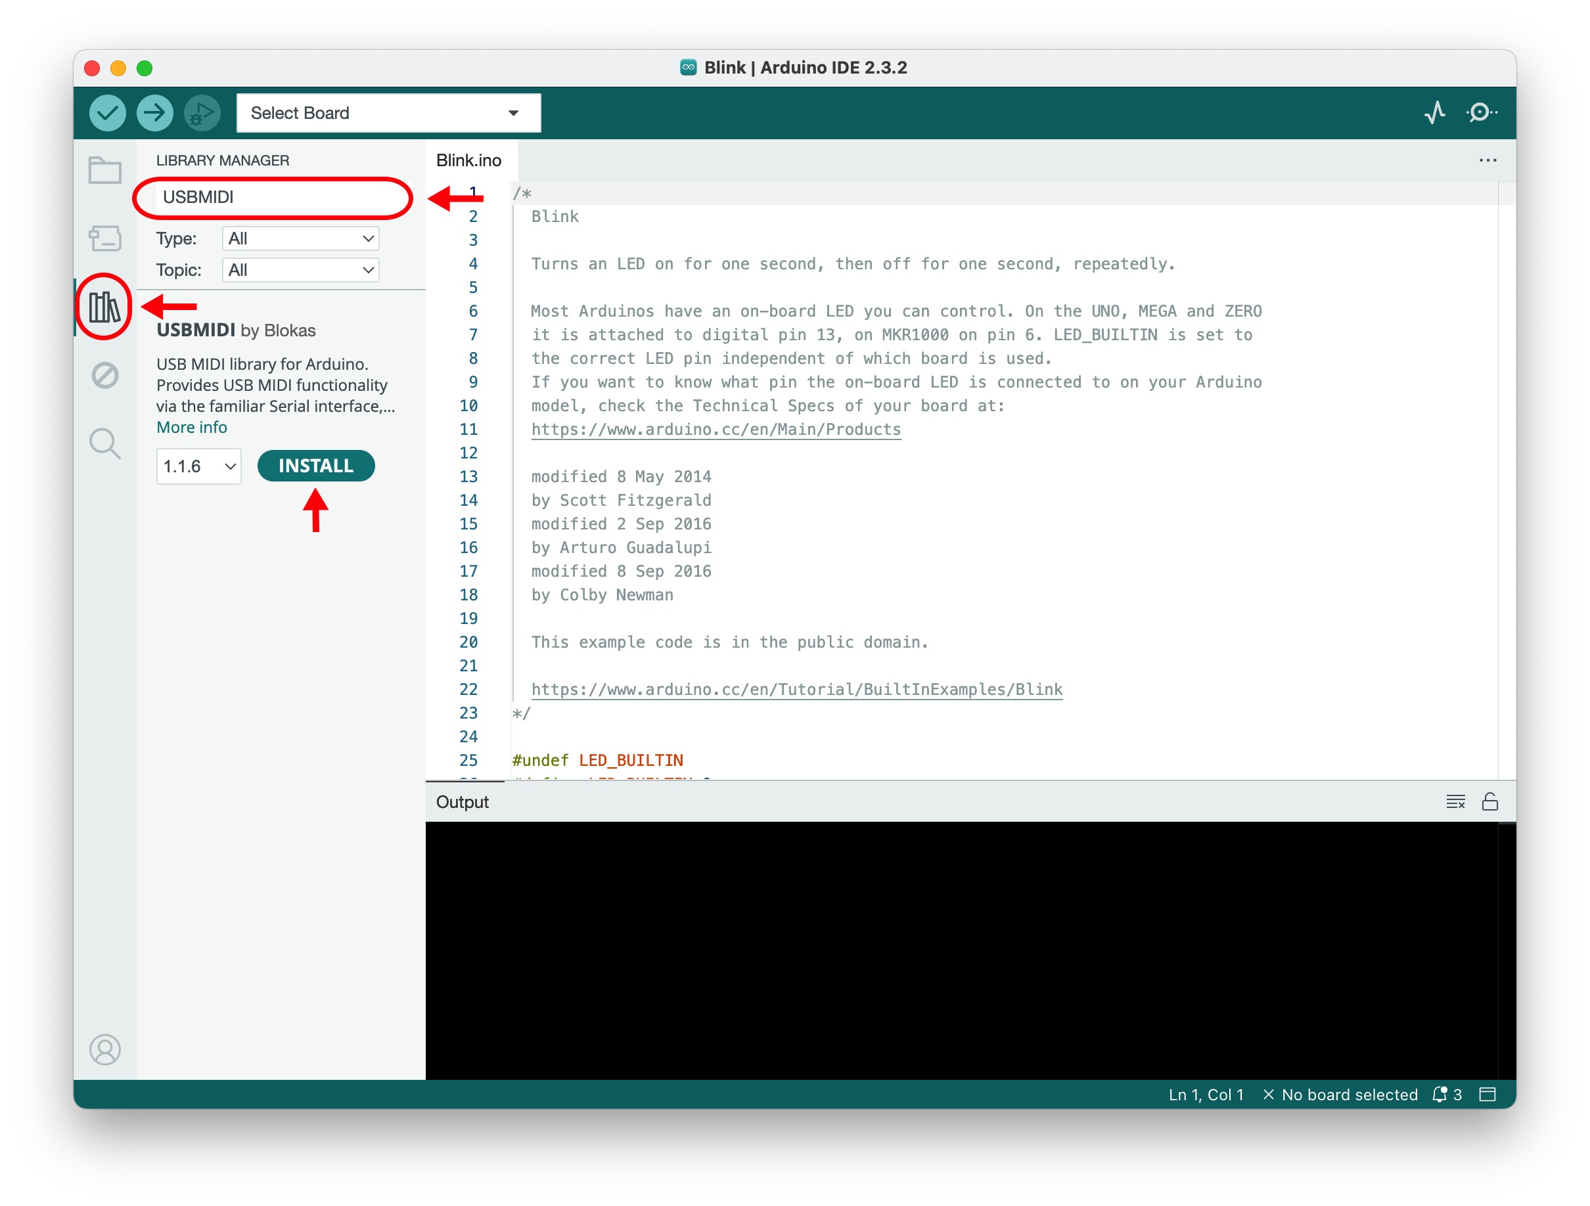Open the Debug sidebar panel
Screen dimensions: 1590x1206
[x=105, y=375]
